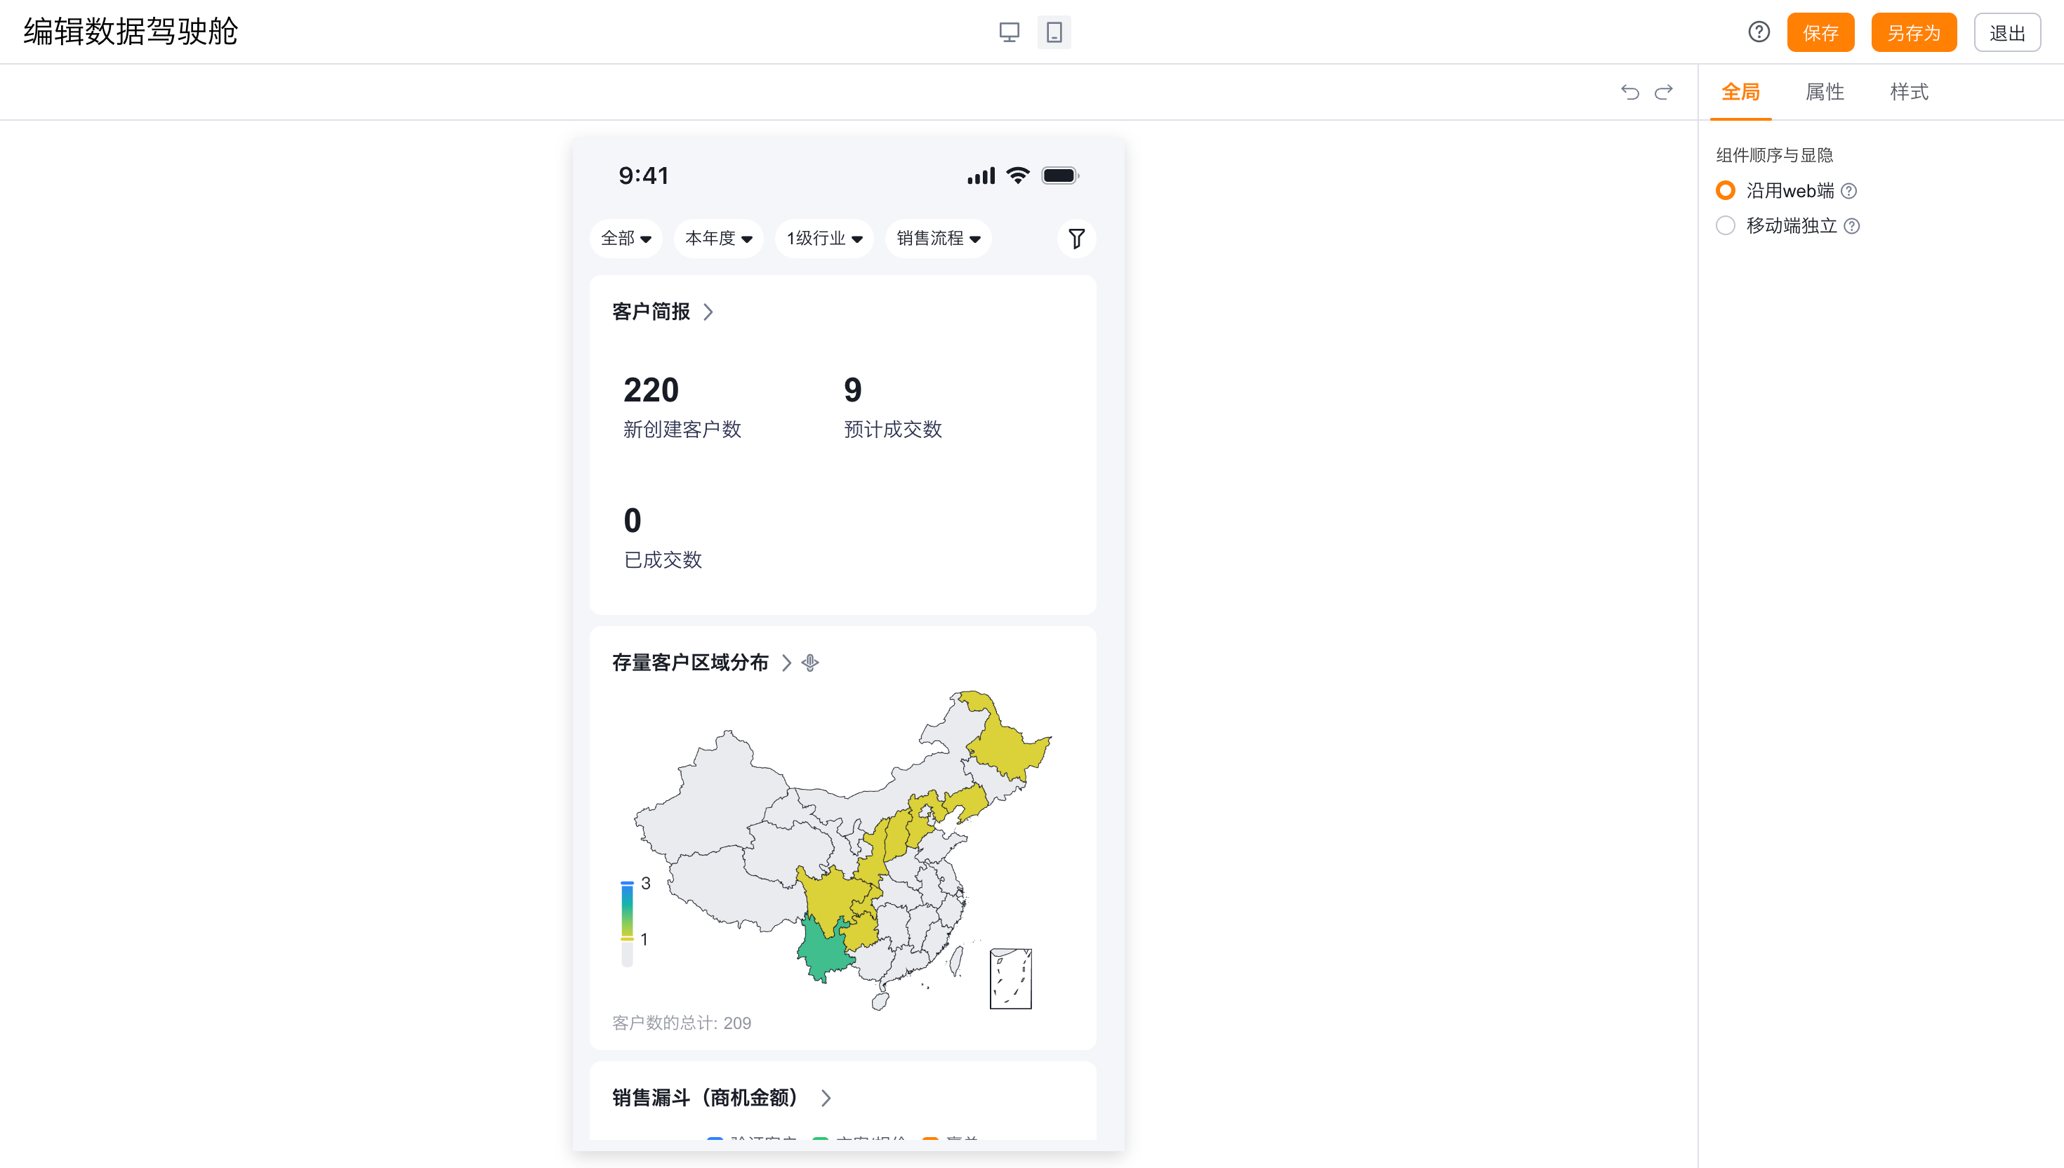
Task: Open the filter funnel icon
Action: click(x=1076, y=238)
